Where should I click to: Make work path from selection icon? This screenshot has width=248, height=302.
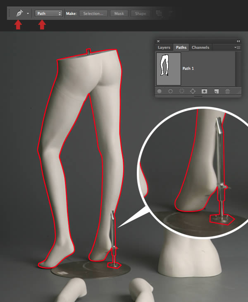click(193, 91)
